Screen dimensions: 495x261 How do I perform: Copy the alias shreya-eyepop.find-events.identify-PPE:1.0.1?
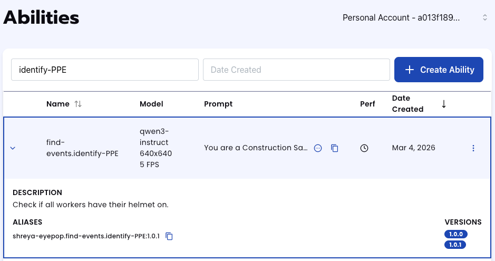[x=169, y=236]
